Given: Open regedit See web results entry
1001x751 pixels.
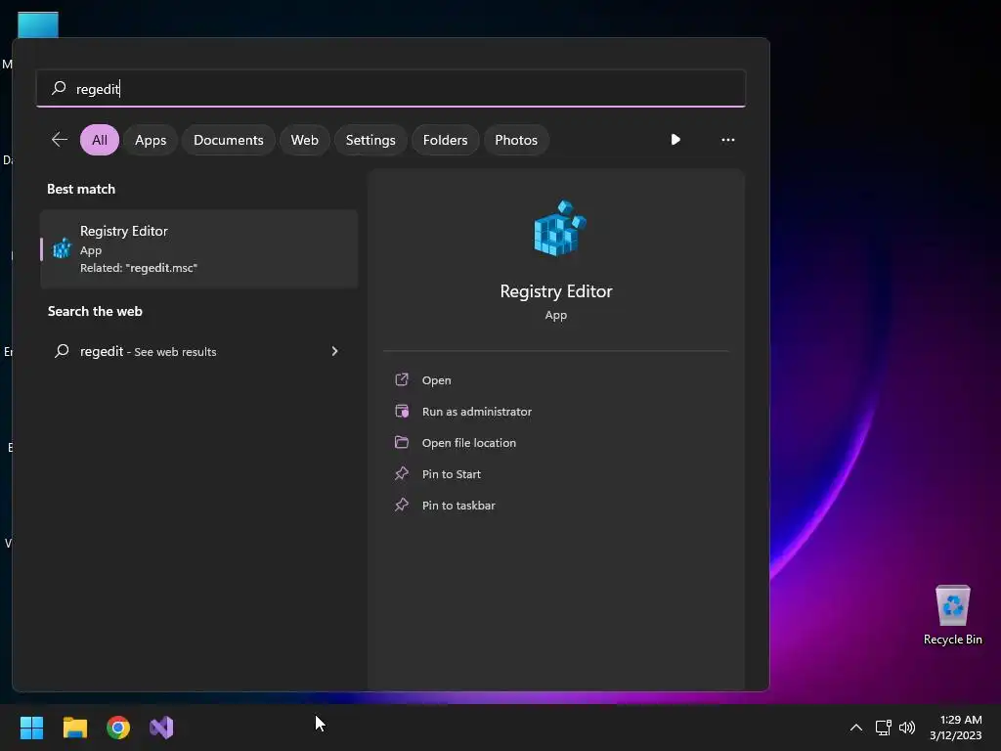Looking at the screenshot, I should 199,351.
